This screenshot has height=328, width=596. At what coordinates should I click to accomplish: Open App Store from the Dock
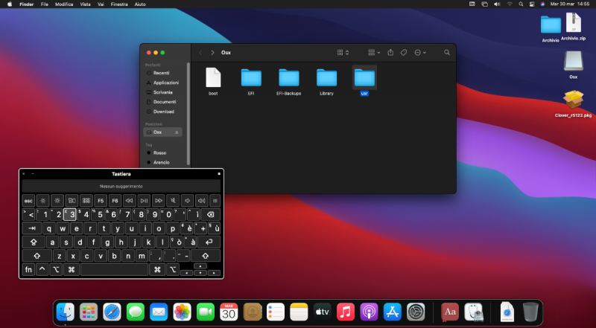(393, 312)
